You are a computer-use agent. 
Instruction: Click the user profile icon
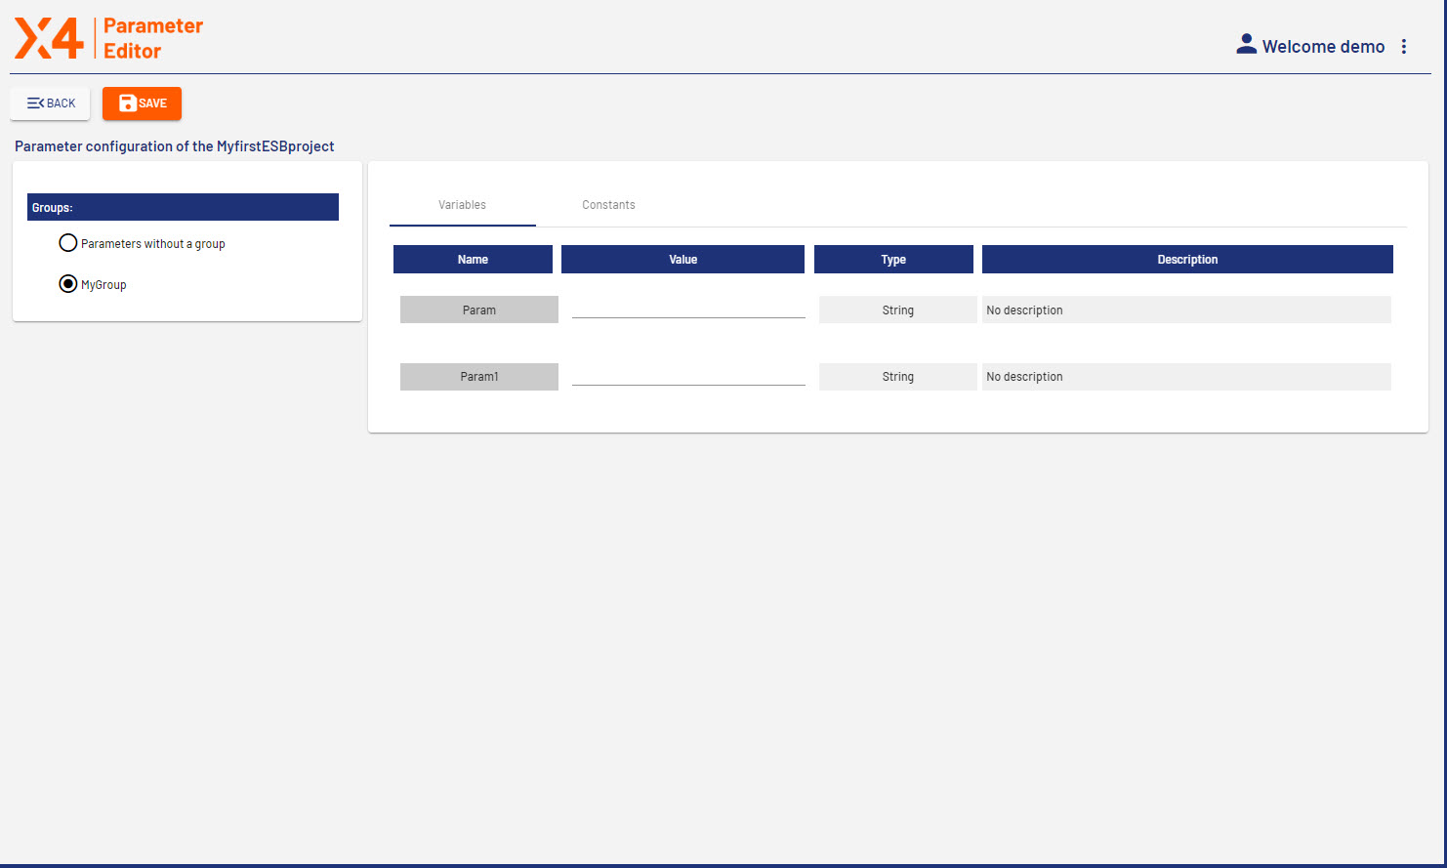1246,45
